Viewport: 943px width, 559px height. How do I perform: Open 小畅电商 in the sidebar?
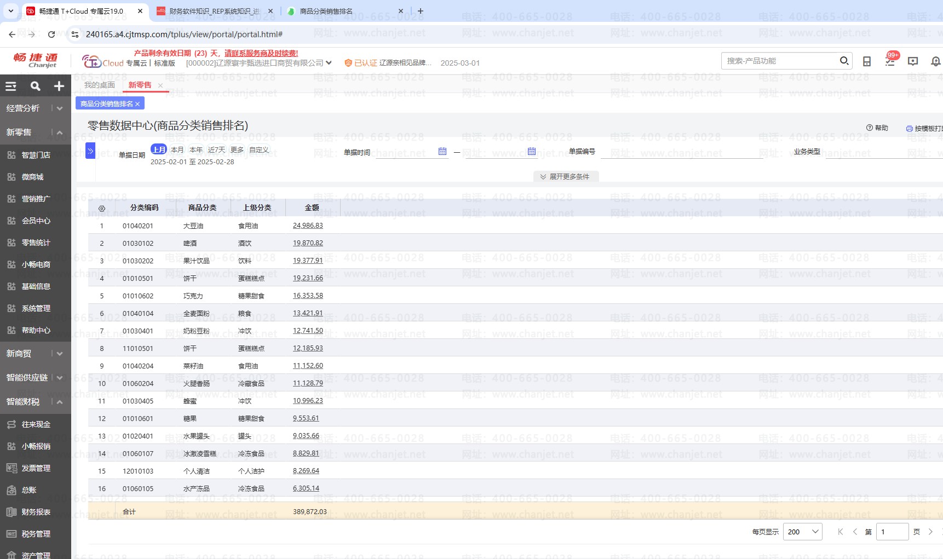[x=36, y=264]
